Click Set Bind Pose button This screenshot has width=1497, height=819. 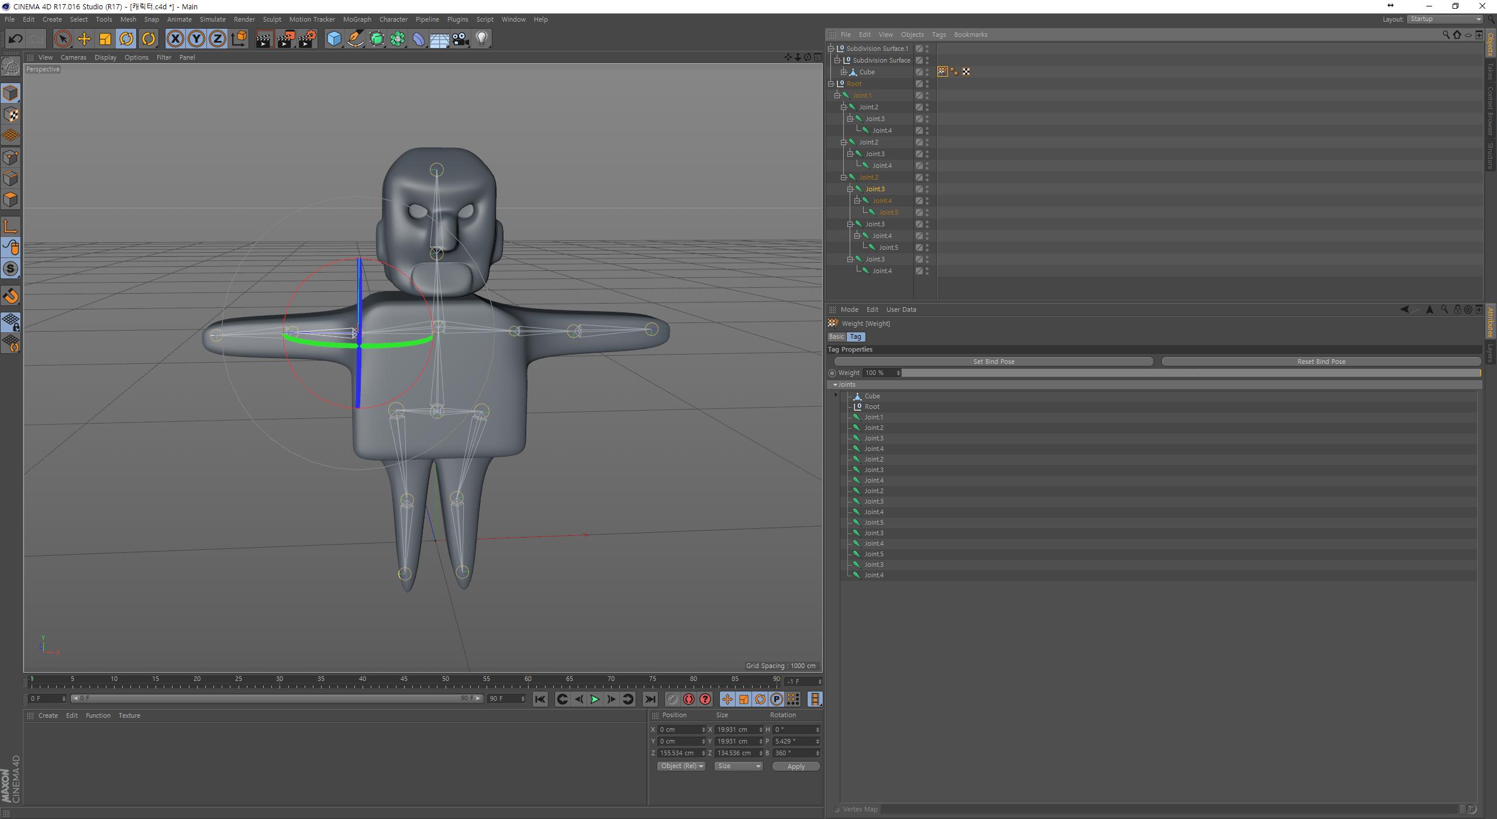pos(994,362)
